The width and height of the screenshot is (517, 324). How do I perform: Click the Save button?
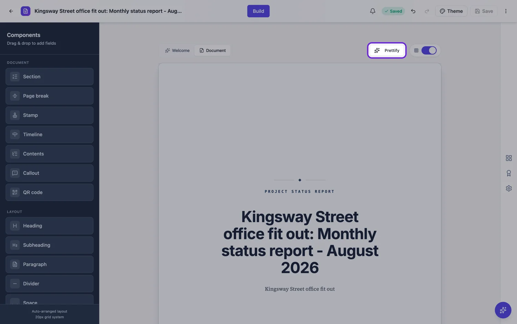click(484, 11)
